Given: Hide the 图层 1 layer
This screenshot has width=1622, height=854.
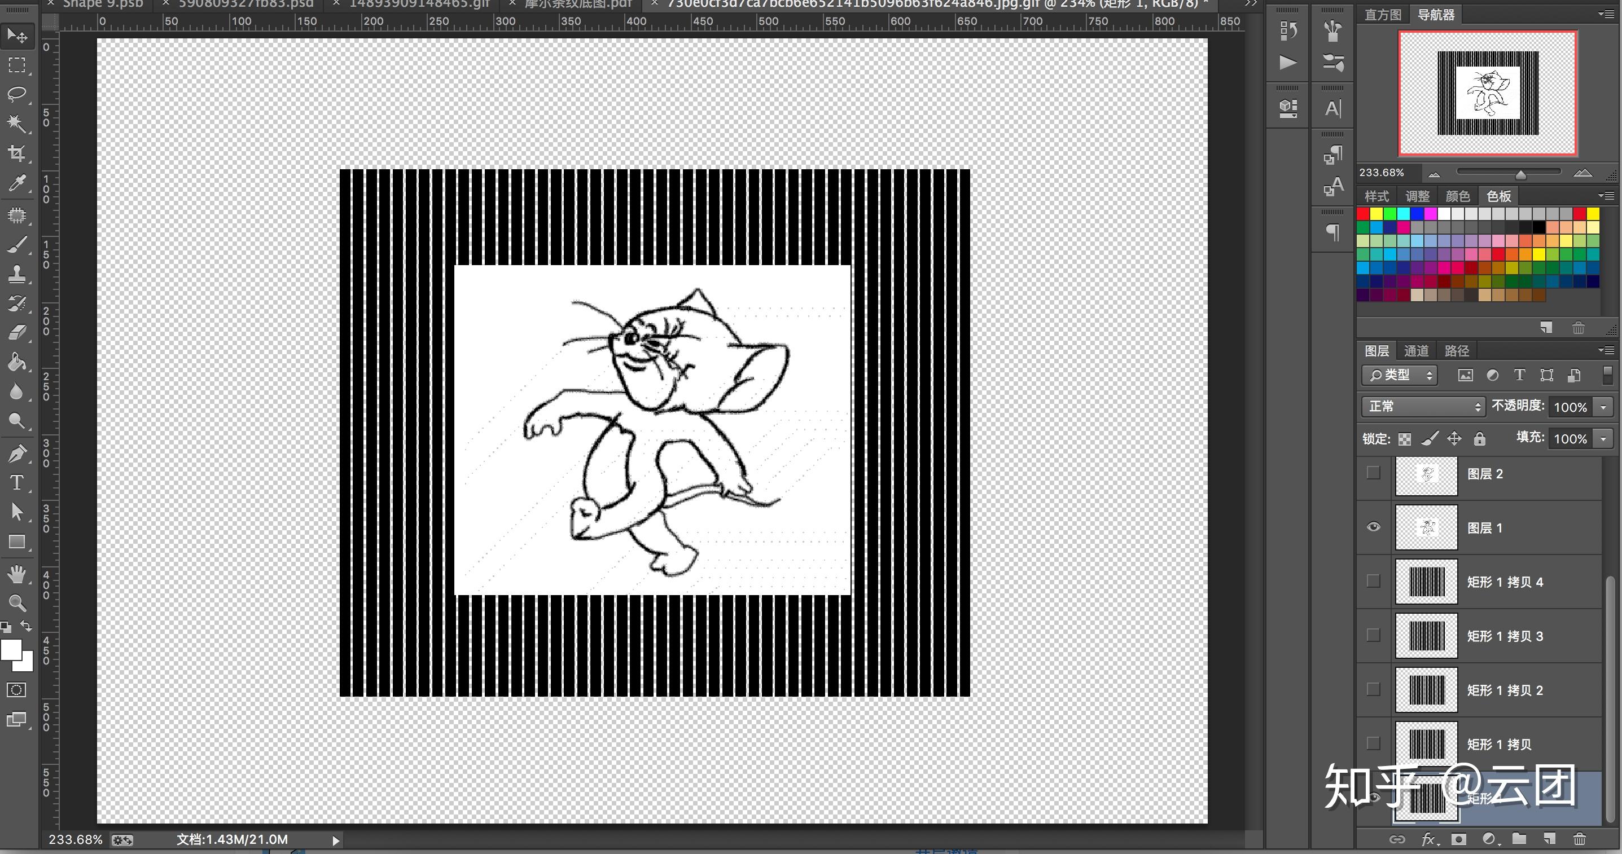Looking at the screenshot, I should click(1373, 527).
